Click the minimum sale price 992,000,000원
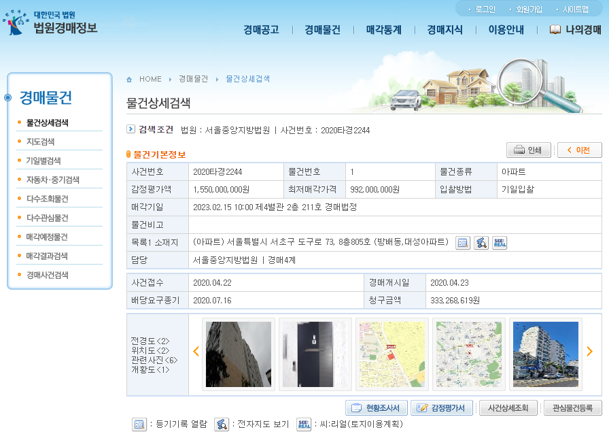The image size is (609, 436). pos(375,190)
